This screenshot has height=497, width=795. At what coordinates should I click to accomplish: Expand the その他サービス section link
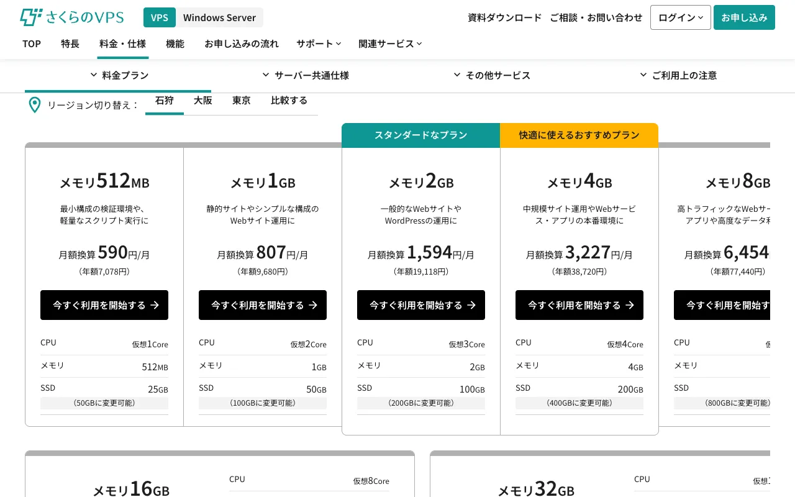[x=492, y=75]
